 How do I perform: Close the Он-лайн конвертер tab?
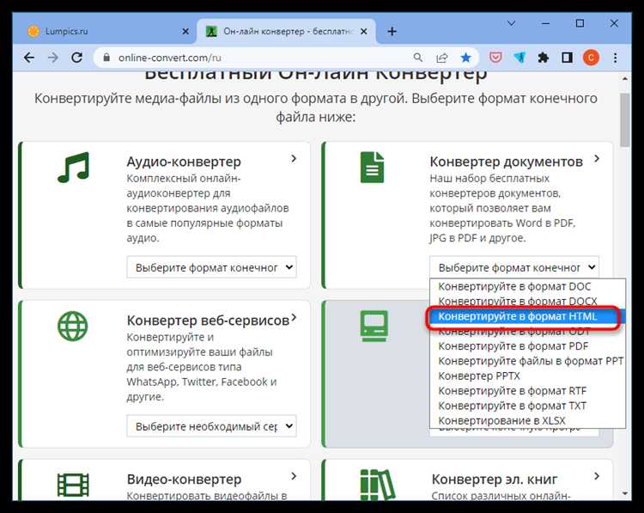[364, 31]
